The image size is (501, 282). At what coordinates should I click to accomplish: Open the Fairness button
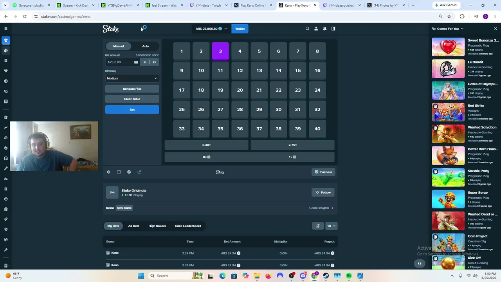[323, 172]
